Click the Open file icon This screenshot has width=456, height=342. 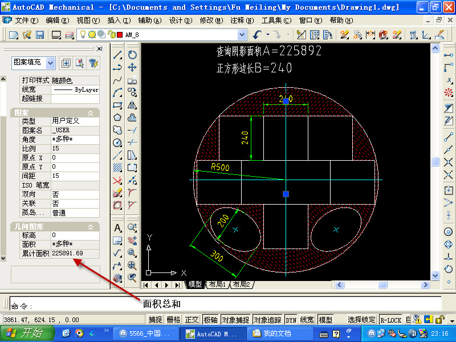27,35
